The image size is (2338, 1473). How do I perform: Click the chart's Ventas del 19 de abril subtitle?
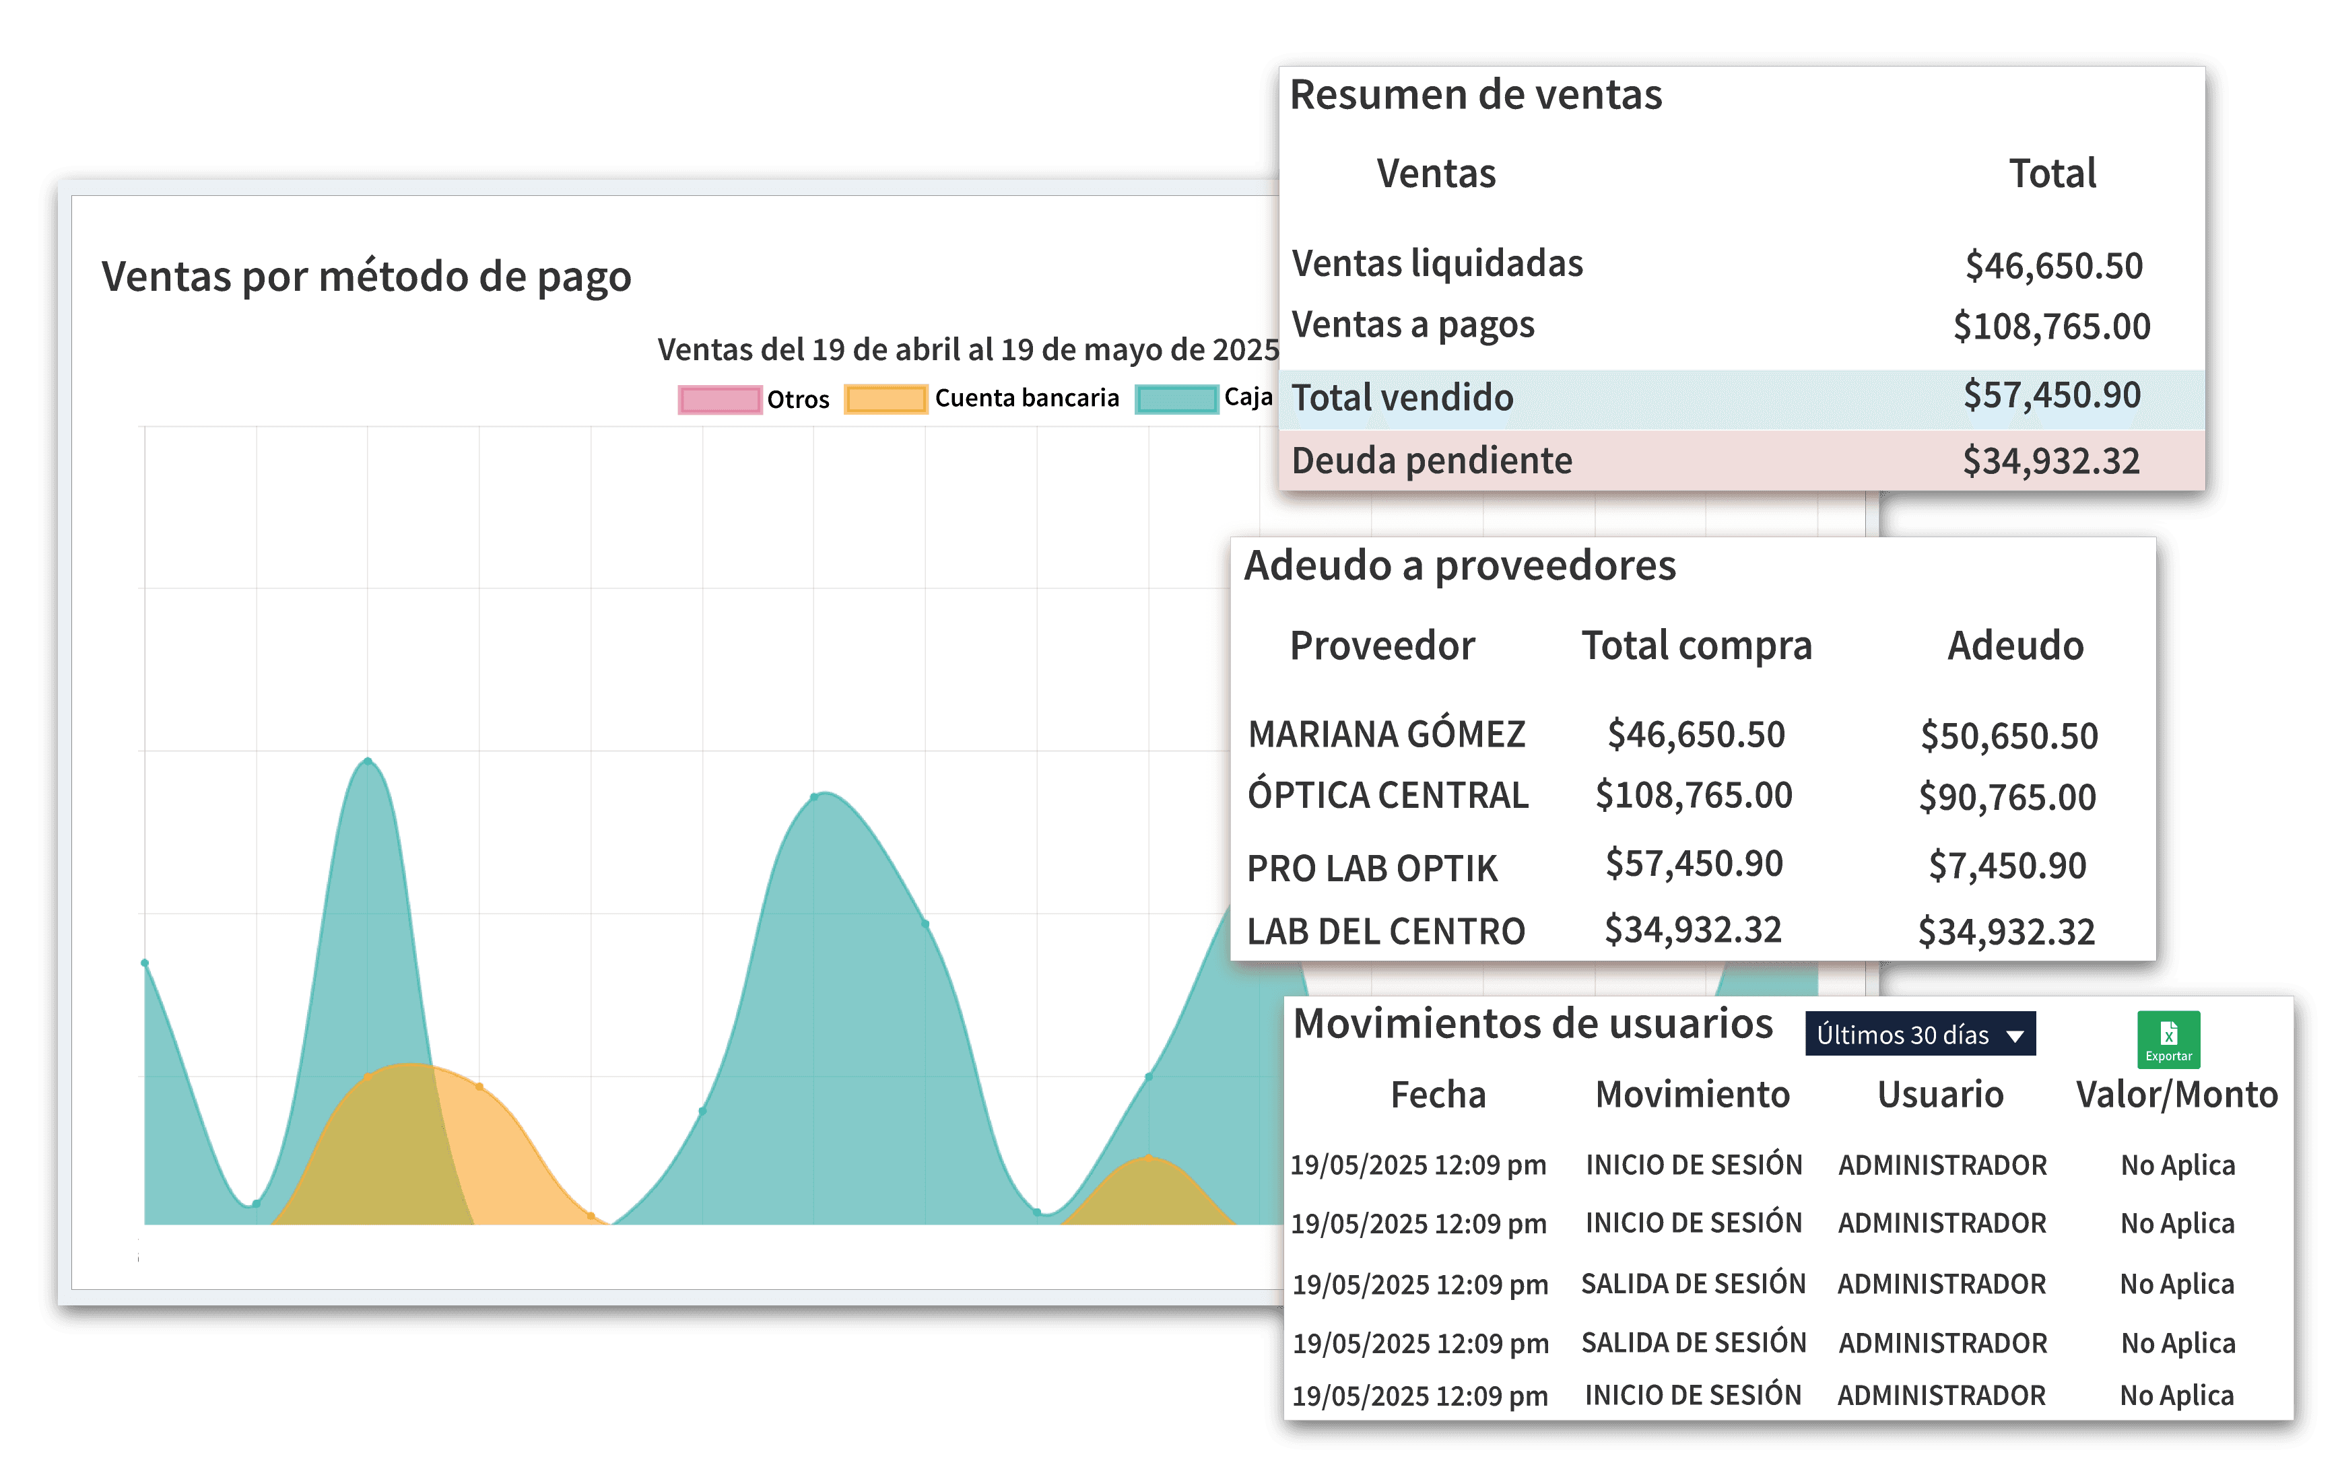click(968, 349)
